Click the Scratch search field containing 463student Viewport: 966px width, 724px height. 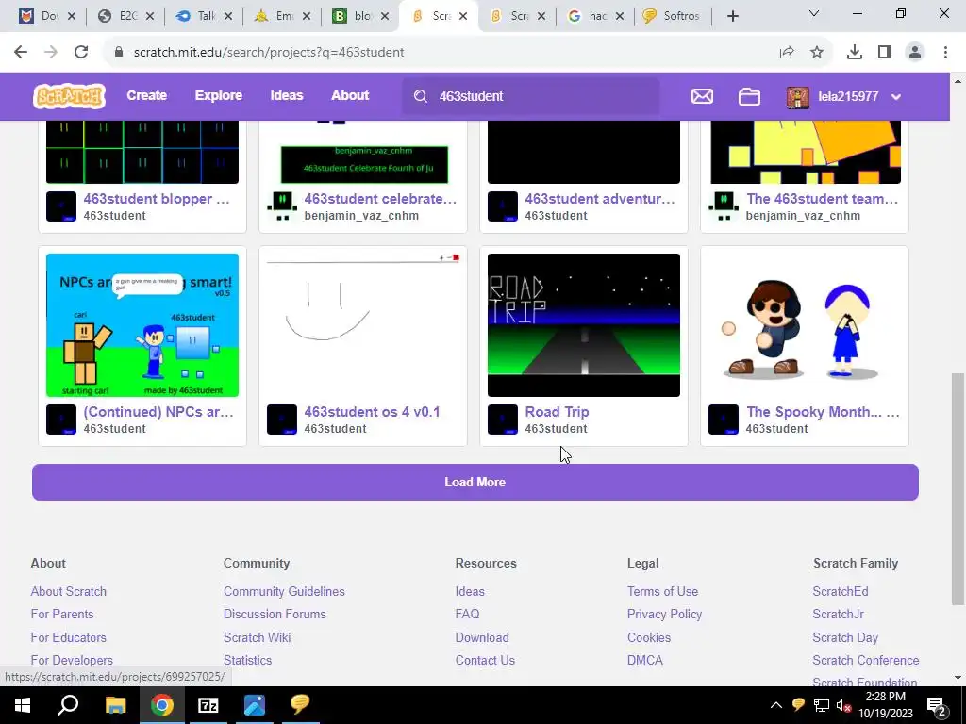pos(530,96)
